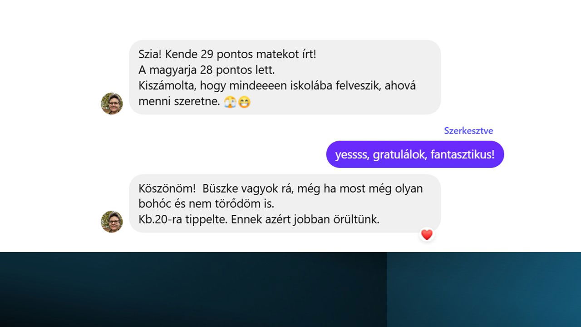Click the text menni szeretne.
Viewport: 581px width, 327px height.
pyautogui.click(x=179, y=102)
